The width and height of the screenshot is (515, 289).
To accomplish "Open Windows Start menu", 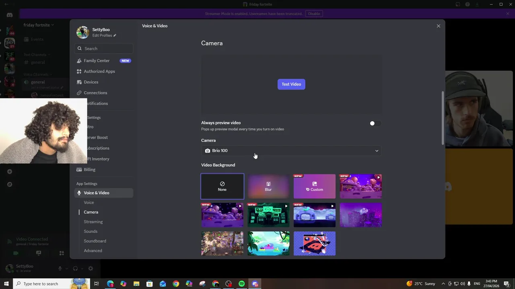I will pyautogui.click(x=6, y=284).
